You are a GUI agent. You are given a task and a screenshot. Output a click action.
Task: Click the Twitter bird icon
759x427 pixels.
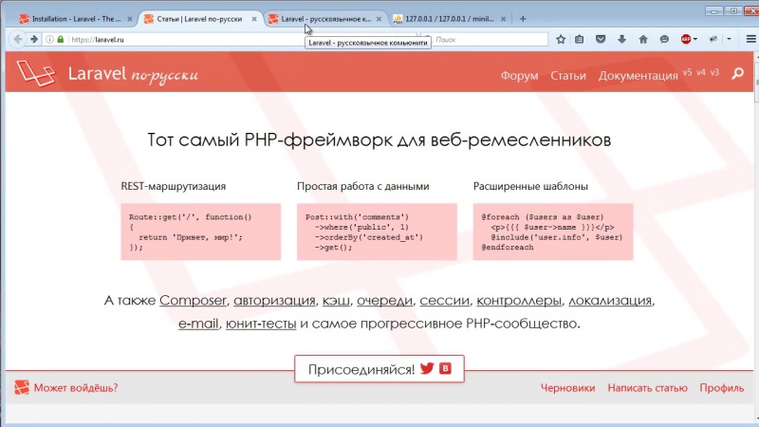click(427, 368)
